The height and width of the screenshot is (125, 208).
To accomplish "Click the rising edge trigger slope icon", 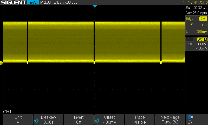I will [x=191, y=25].
